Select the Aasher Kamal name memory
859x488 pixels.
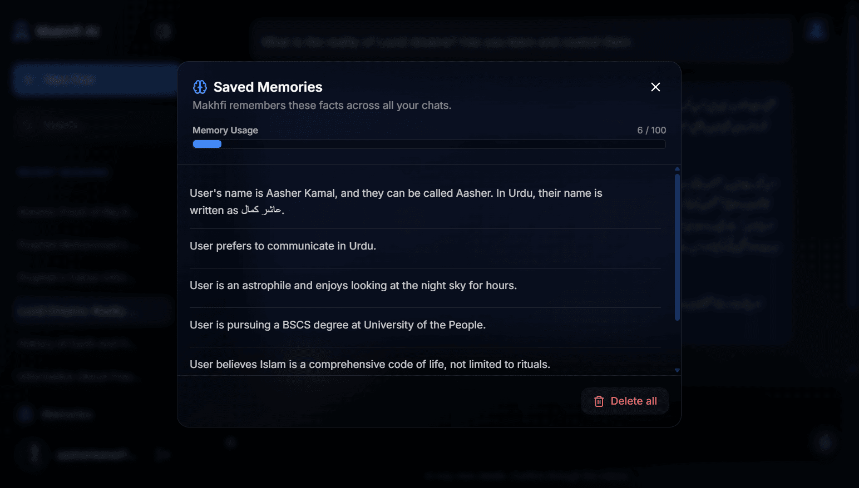[x=396, y=201]
